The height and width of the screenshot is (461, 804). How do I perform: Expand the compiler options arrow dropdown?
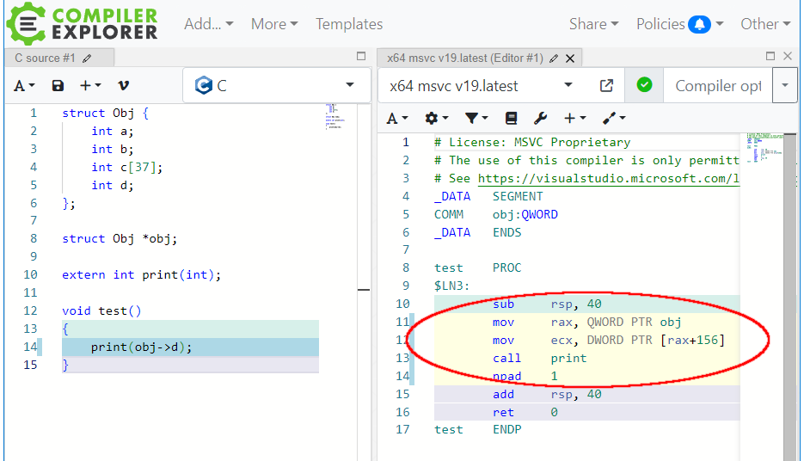(785, 86)
